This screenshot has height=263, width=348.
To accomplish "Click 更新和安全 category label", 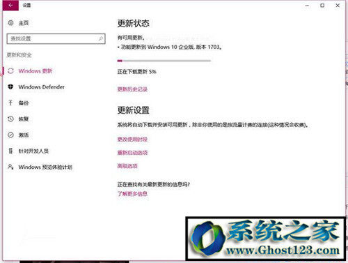I will [x=19, y=55].
